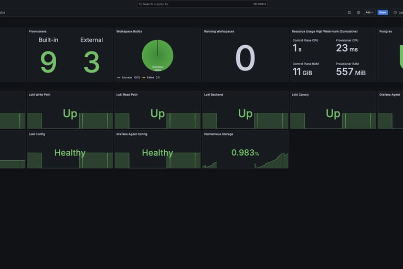Open the Loki Read Path panel title

tap(126, 95)
